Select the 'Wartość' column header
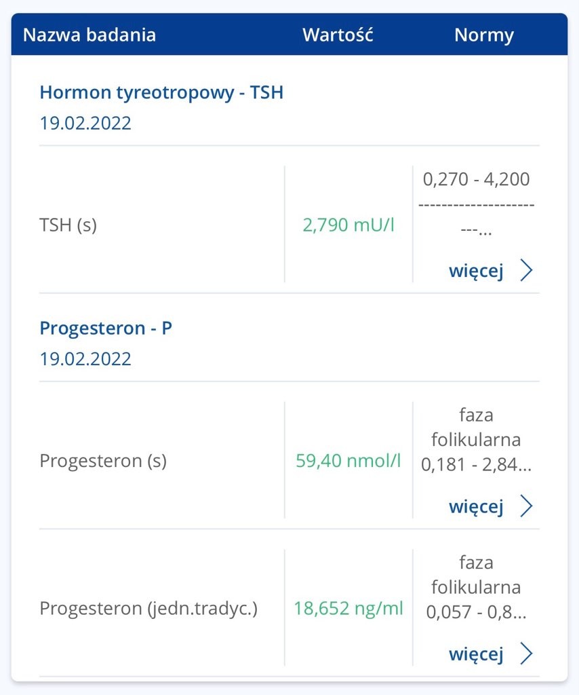Viewport: 579px width, 695px height. coord(338,35)
